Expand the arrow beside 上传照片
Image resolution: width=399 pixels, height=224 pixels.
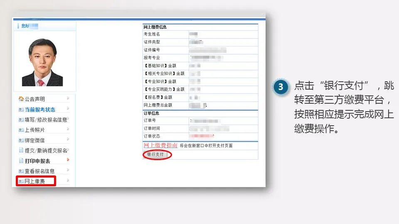[68, 129]
